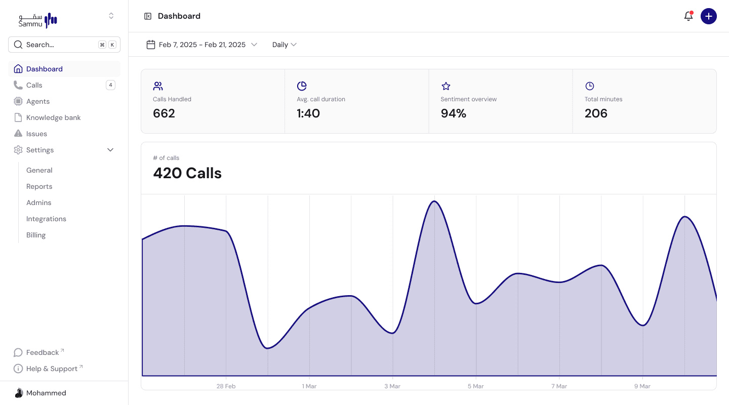Open the Feb 7 – Feb 21 date dropdown
This screenshot has height=405, width=729.
point(202,45)
